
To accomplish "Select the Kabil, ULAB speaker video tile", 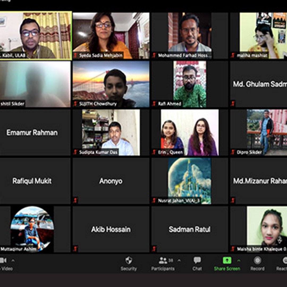I will tap(35, 36).
